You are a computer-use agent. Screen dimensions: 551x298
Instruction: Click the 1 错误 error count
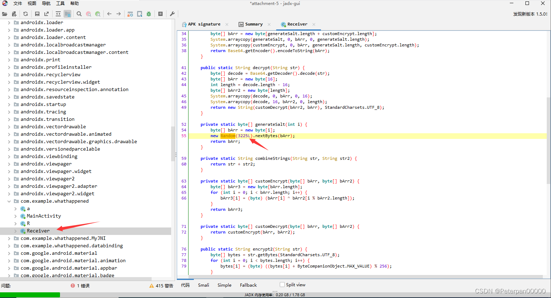pyautogui.click(x=83, y=286)
